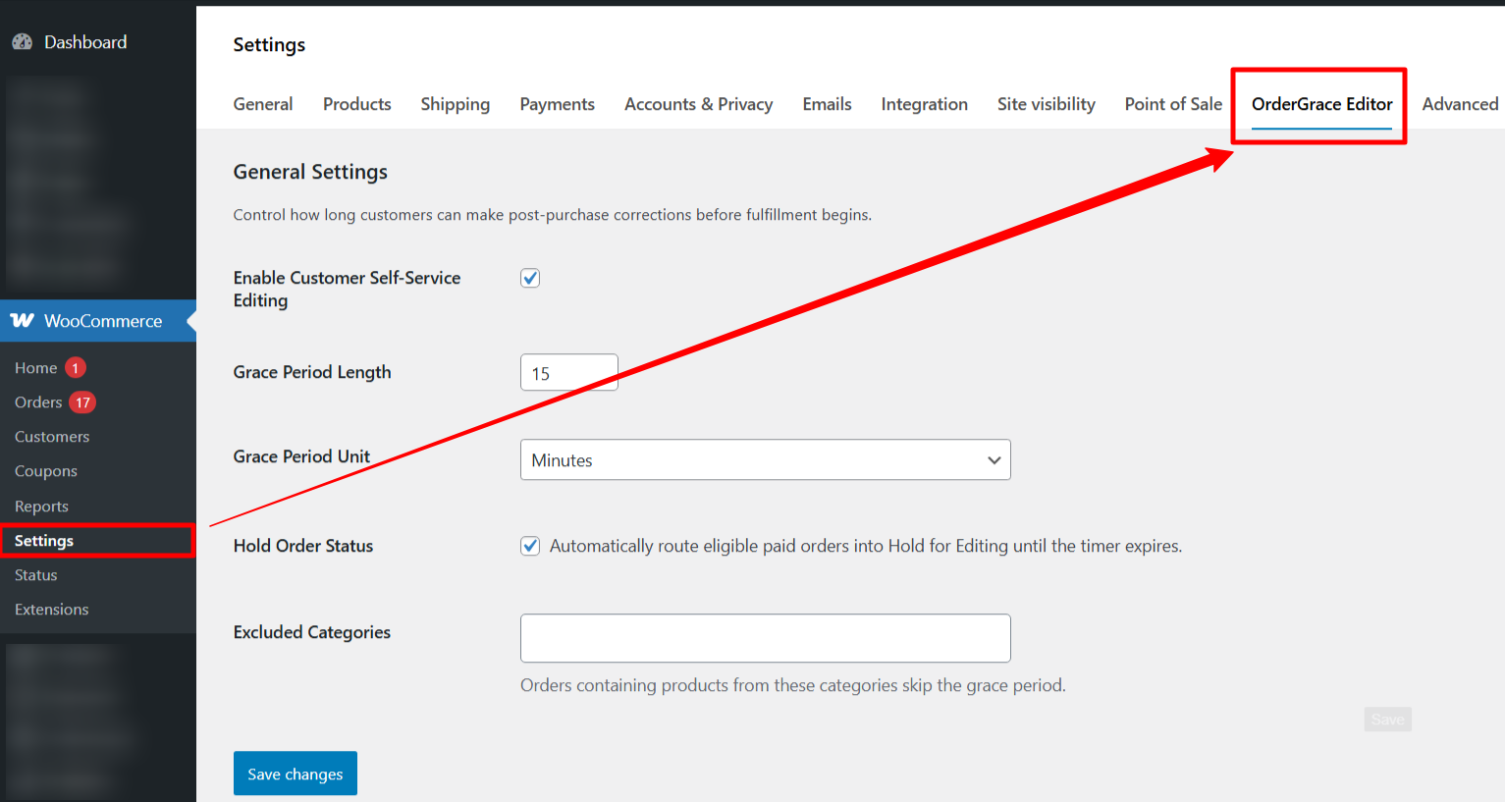Switch to the OrderGrace Editor tab
Viewport: 1505px width, 802px height.
click(x=1320, y=104)
